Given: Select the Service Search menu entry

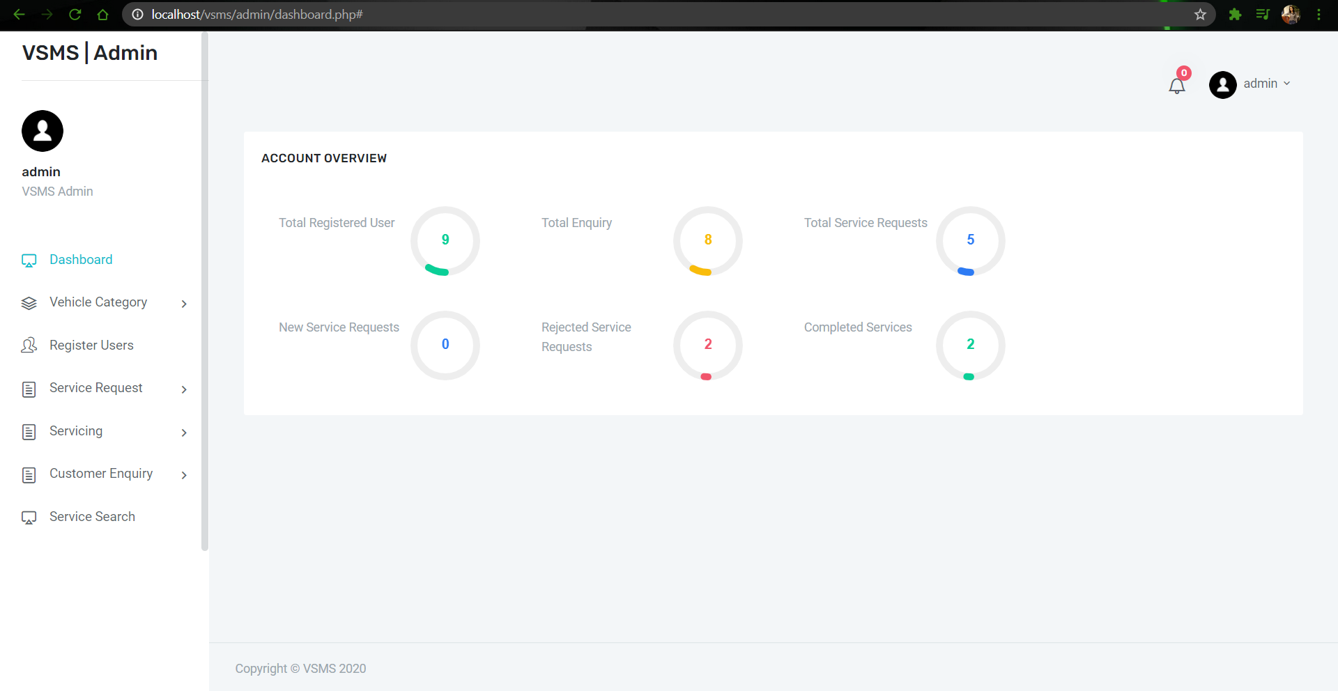Looking at the screenshot, I should tap(92, 517).
